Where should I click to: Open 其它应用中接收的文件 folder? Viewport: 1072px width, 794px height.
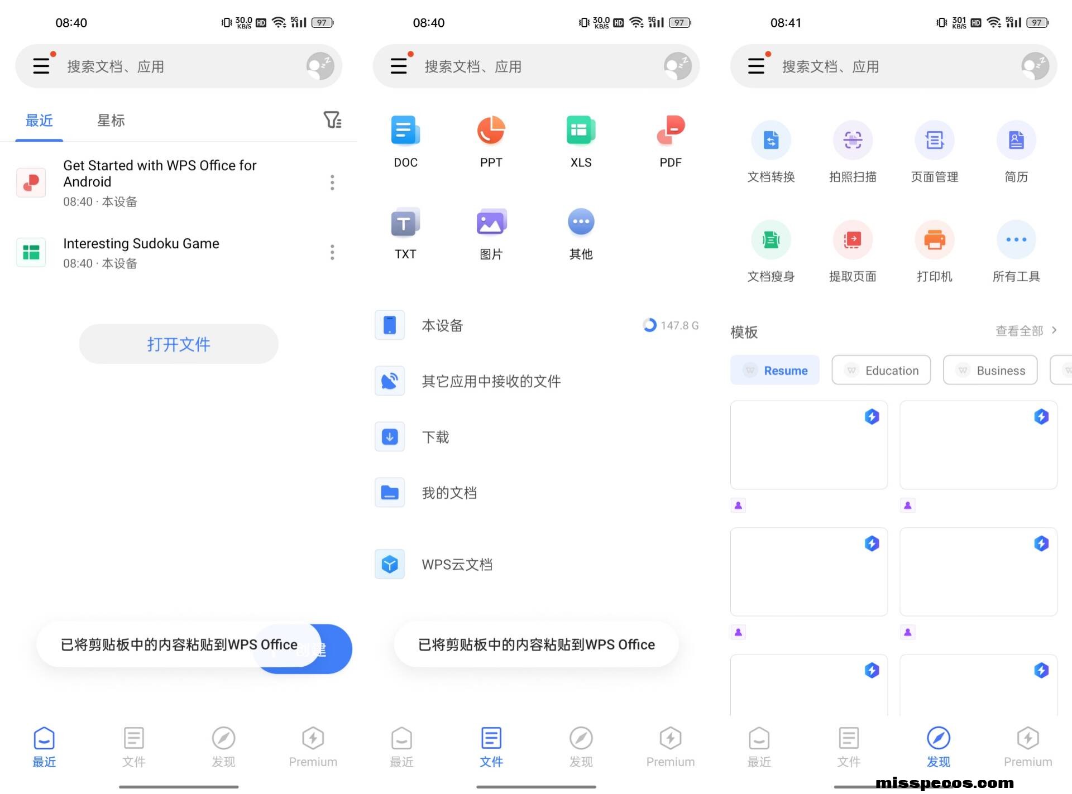point(536,381)
